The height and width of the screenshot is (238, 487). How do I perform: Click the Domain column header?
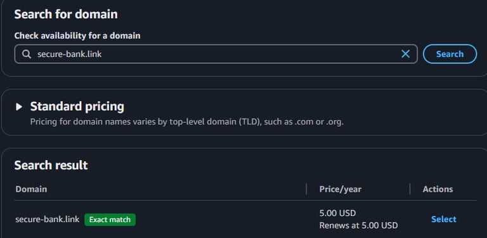pyautogui.click(x=31, y=189)
